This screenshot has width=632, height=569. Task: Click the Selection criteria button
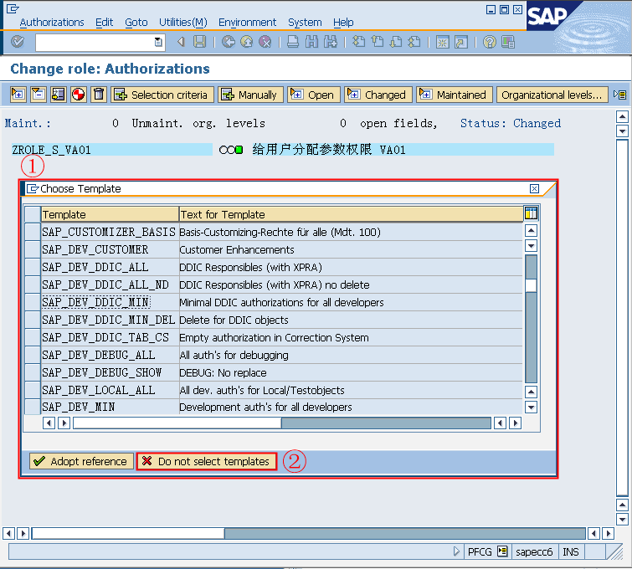pos(162,95)
